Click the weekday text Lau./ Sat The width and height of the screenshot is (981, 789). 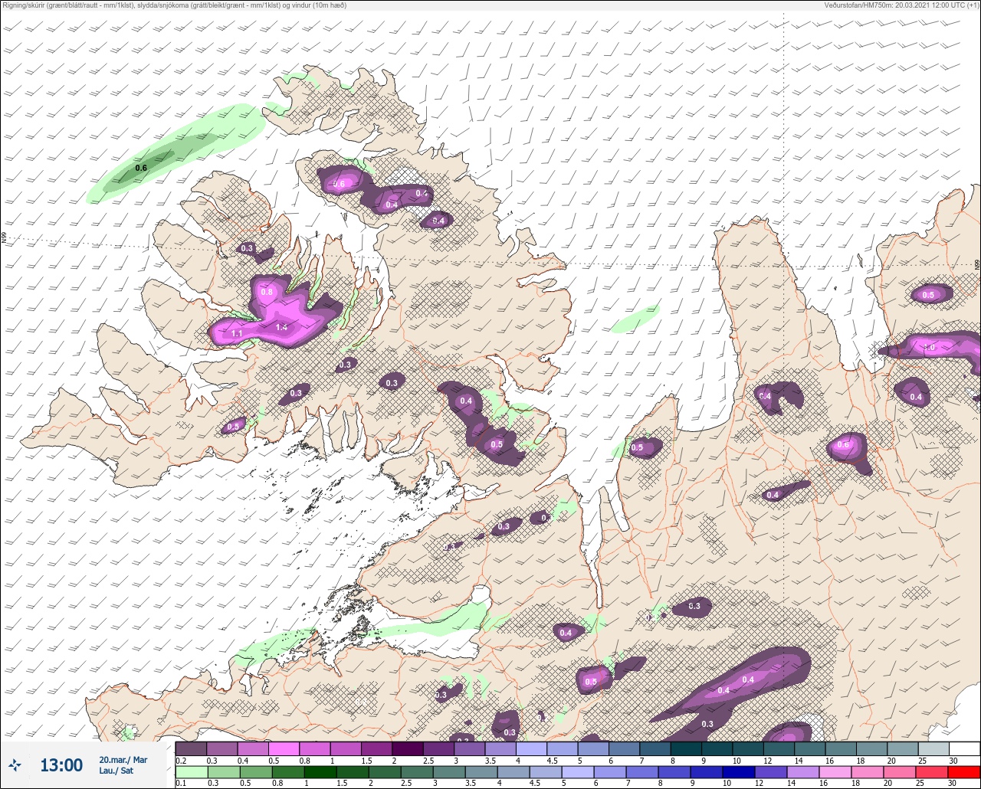(116, 771)
